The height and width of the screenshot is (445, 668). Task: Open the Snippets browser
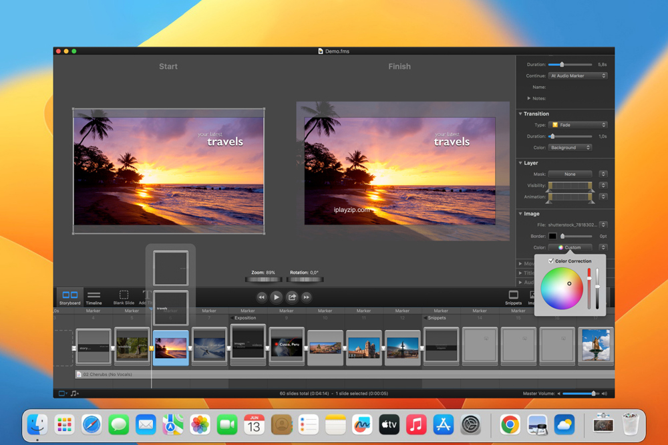513,297
